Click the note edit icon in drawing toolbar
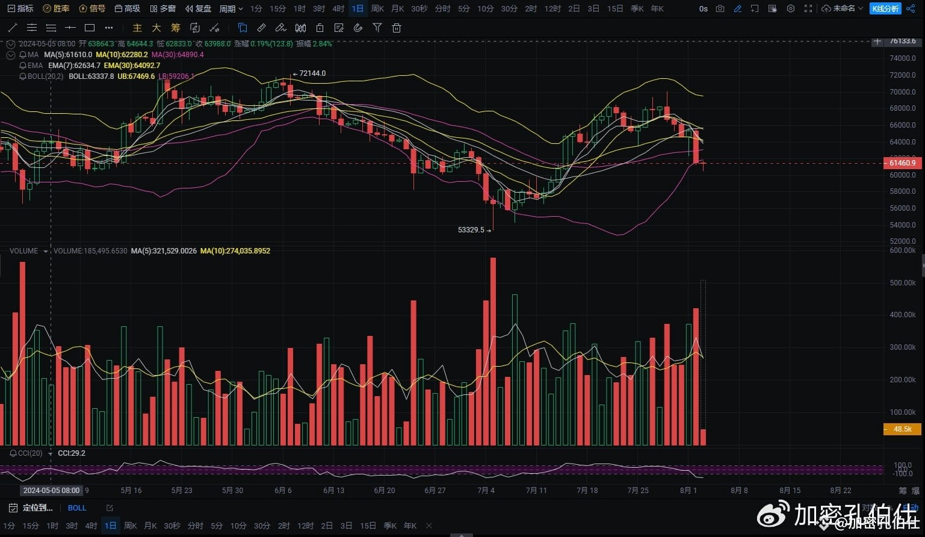925x537 pixels. click(339, 28)
